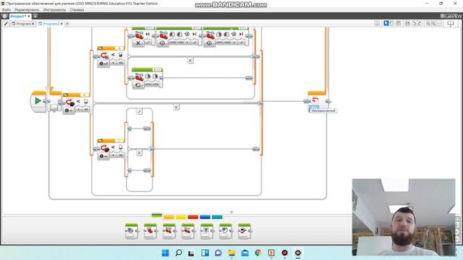
Task: Click the Redo toolbar icon
Action: [x=420, y=23]
